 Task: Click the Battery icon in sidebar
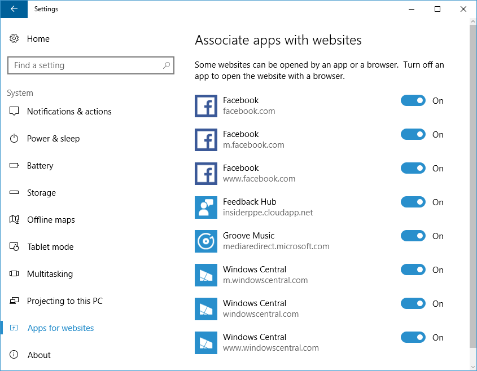tap(15, 166)
